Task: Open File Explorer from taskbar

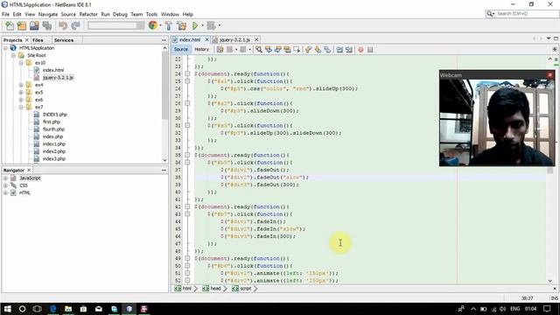Action: 68,309
